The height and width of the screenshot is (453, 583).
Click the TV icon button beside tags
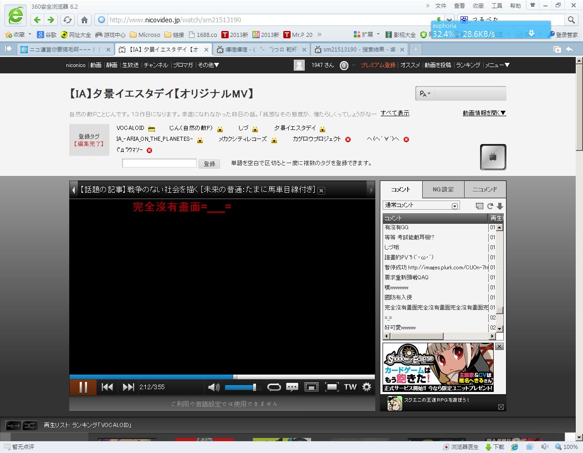point(493,157)
